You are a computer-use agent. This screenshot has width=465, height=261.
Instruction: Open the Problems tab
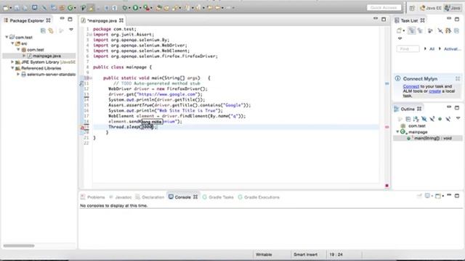[x=93, y=197]
